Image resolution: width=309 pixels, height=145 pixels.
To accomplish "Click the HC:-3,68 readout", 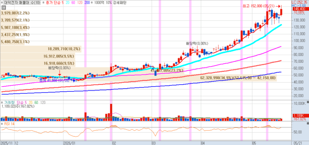I will pyautogui.click(x=298, y=5).
